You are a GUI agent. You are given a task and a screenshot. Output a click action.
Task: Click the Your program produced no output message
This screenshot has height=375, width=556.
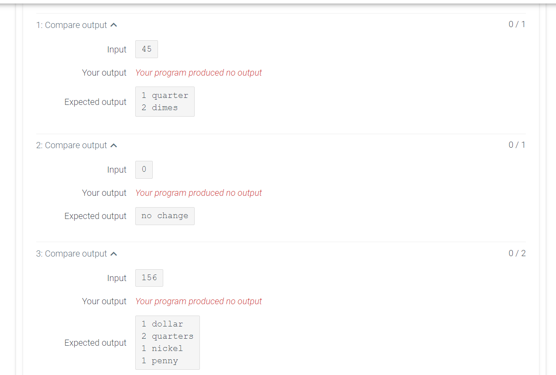[x=198, y=73]
